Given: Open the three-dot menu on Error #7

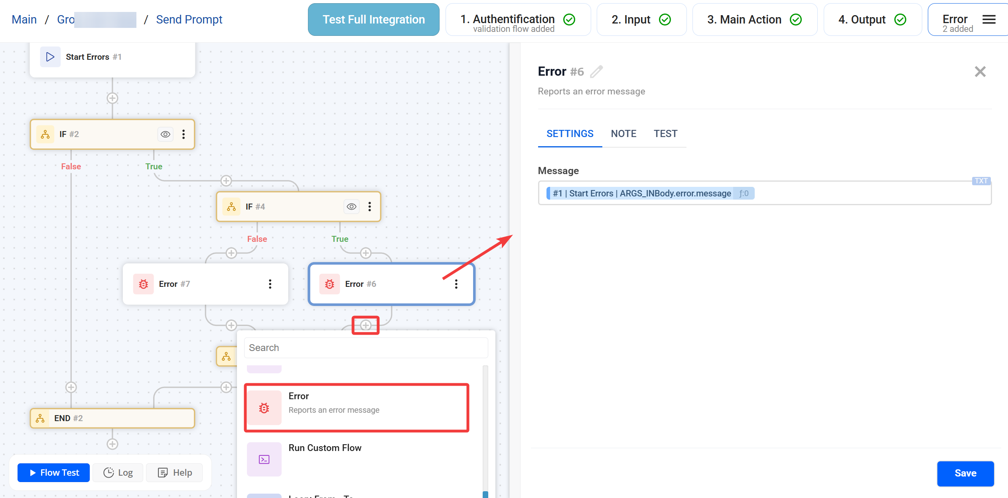Looking at the screenshot, I should coord(270,284).
